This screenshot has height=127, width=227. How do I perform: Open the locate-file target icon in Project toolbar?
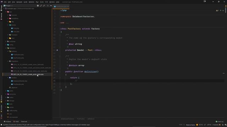click(x=38, y=6)
